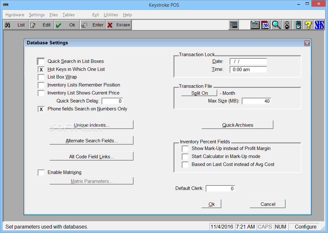Uncheck Hot Keys in Which One List
Viewport: 328px width, 233px height.
pos(41,69)
